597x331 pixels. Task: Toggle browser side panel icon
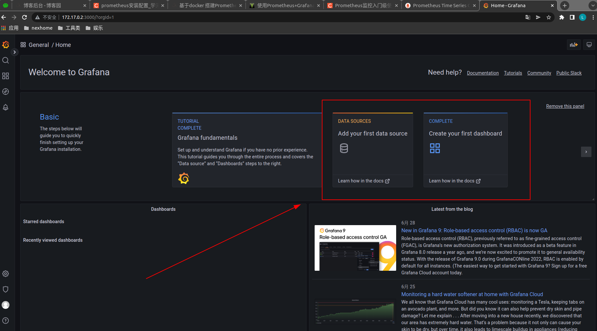pyautogui.click(x=572, y=17)
